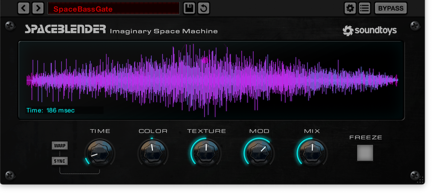The width and height of the screenshot is (433, 194).
Task: Enable the WARP button
Action: 60,145
